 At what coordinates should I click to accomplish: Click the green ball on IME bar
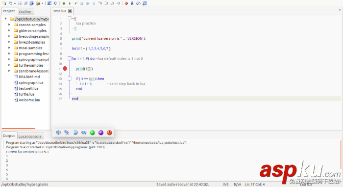(x=92, y=133)
